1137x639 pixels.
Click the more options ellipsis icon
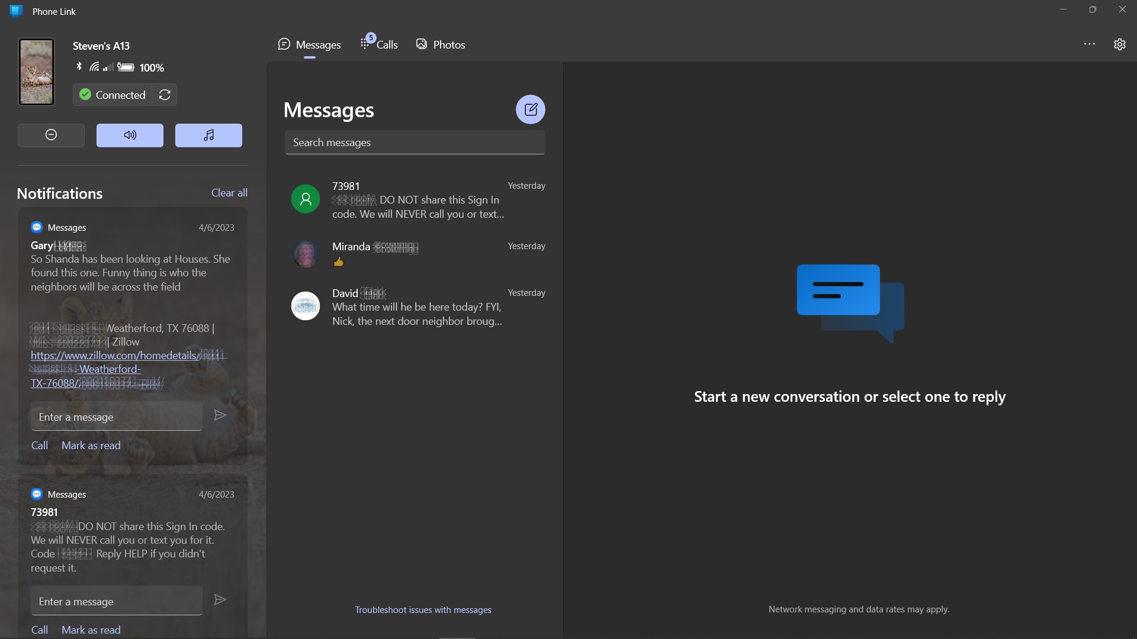tap(1090, 44)
